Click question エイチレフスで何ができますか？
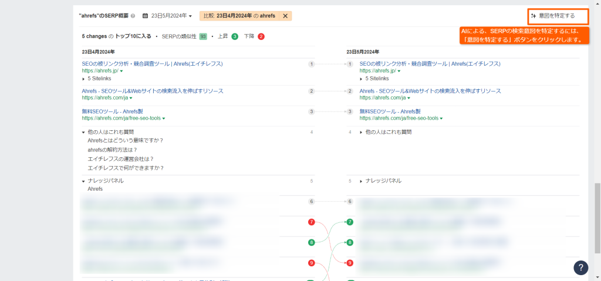 coord(126,168)
